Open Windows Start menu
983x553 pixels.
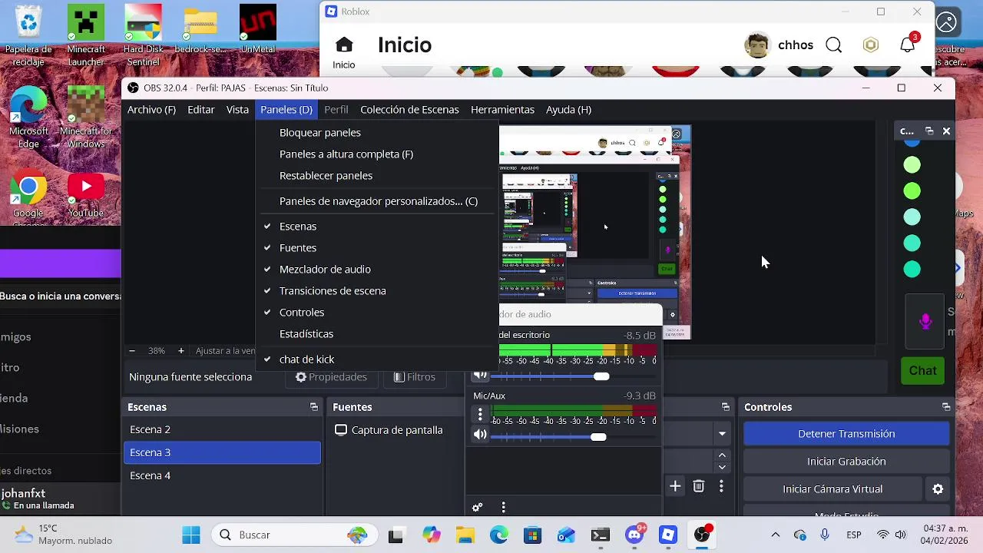(x=191, y=535)
